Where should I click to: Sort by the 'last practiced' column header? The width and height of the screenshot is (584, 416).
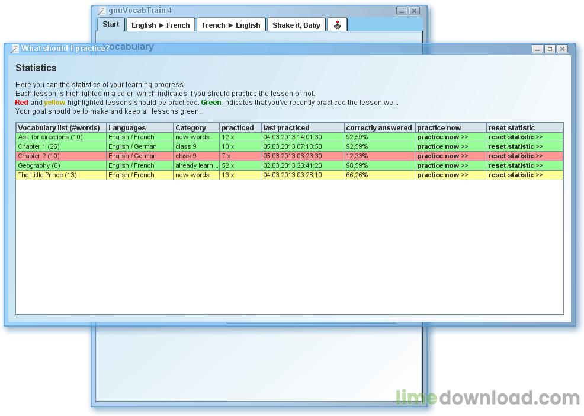point(302,127)
